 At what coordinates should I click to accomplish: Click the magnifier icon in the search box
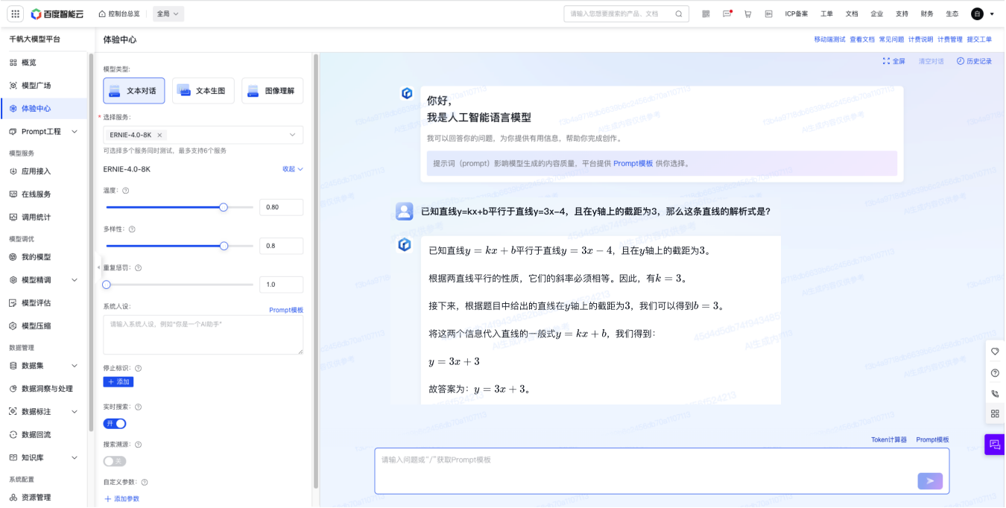pos(679,13)
